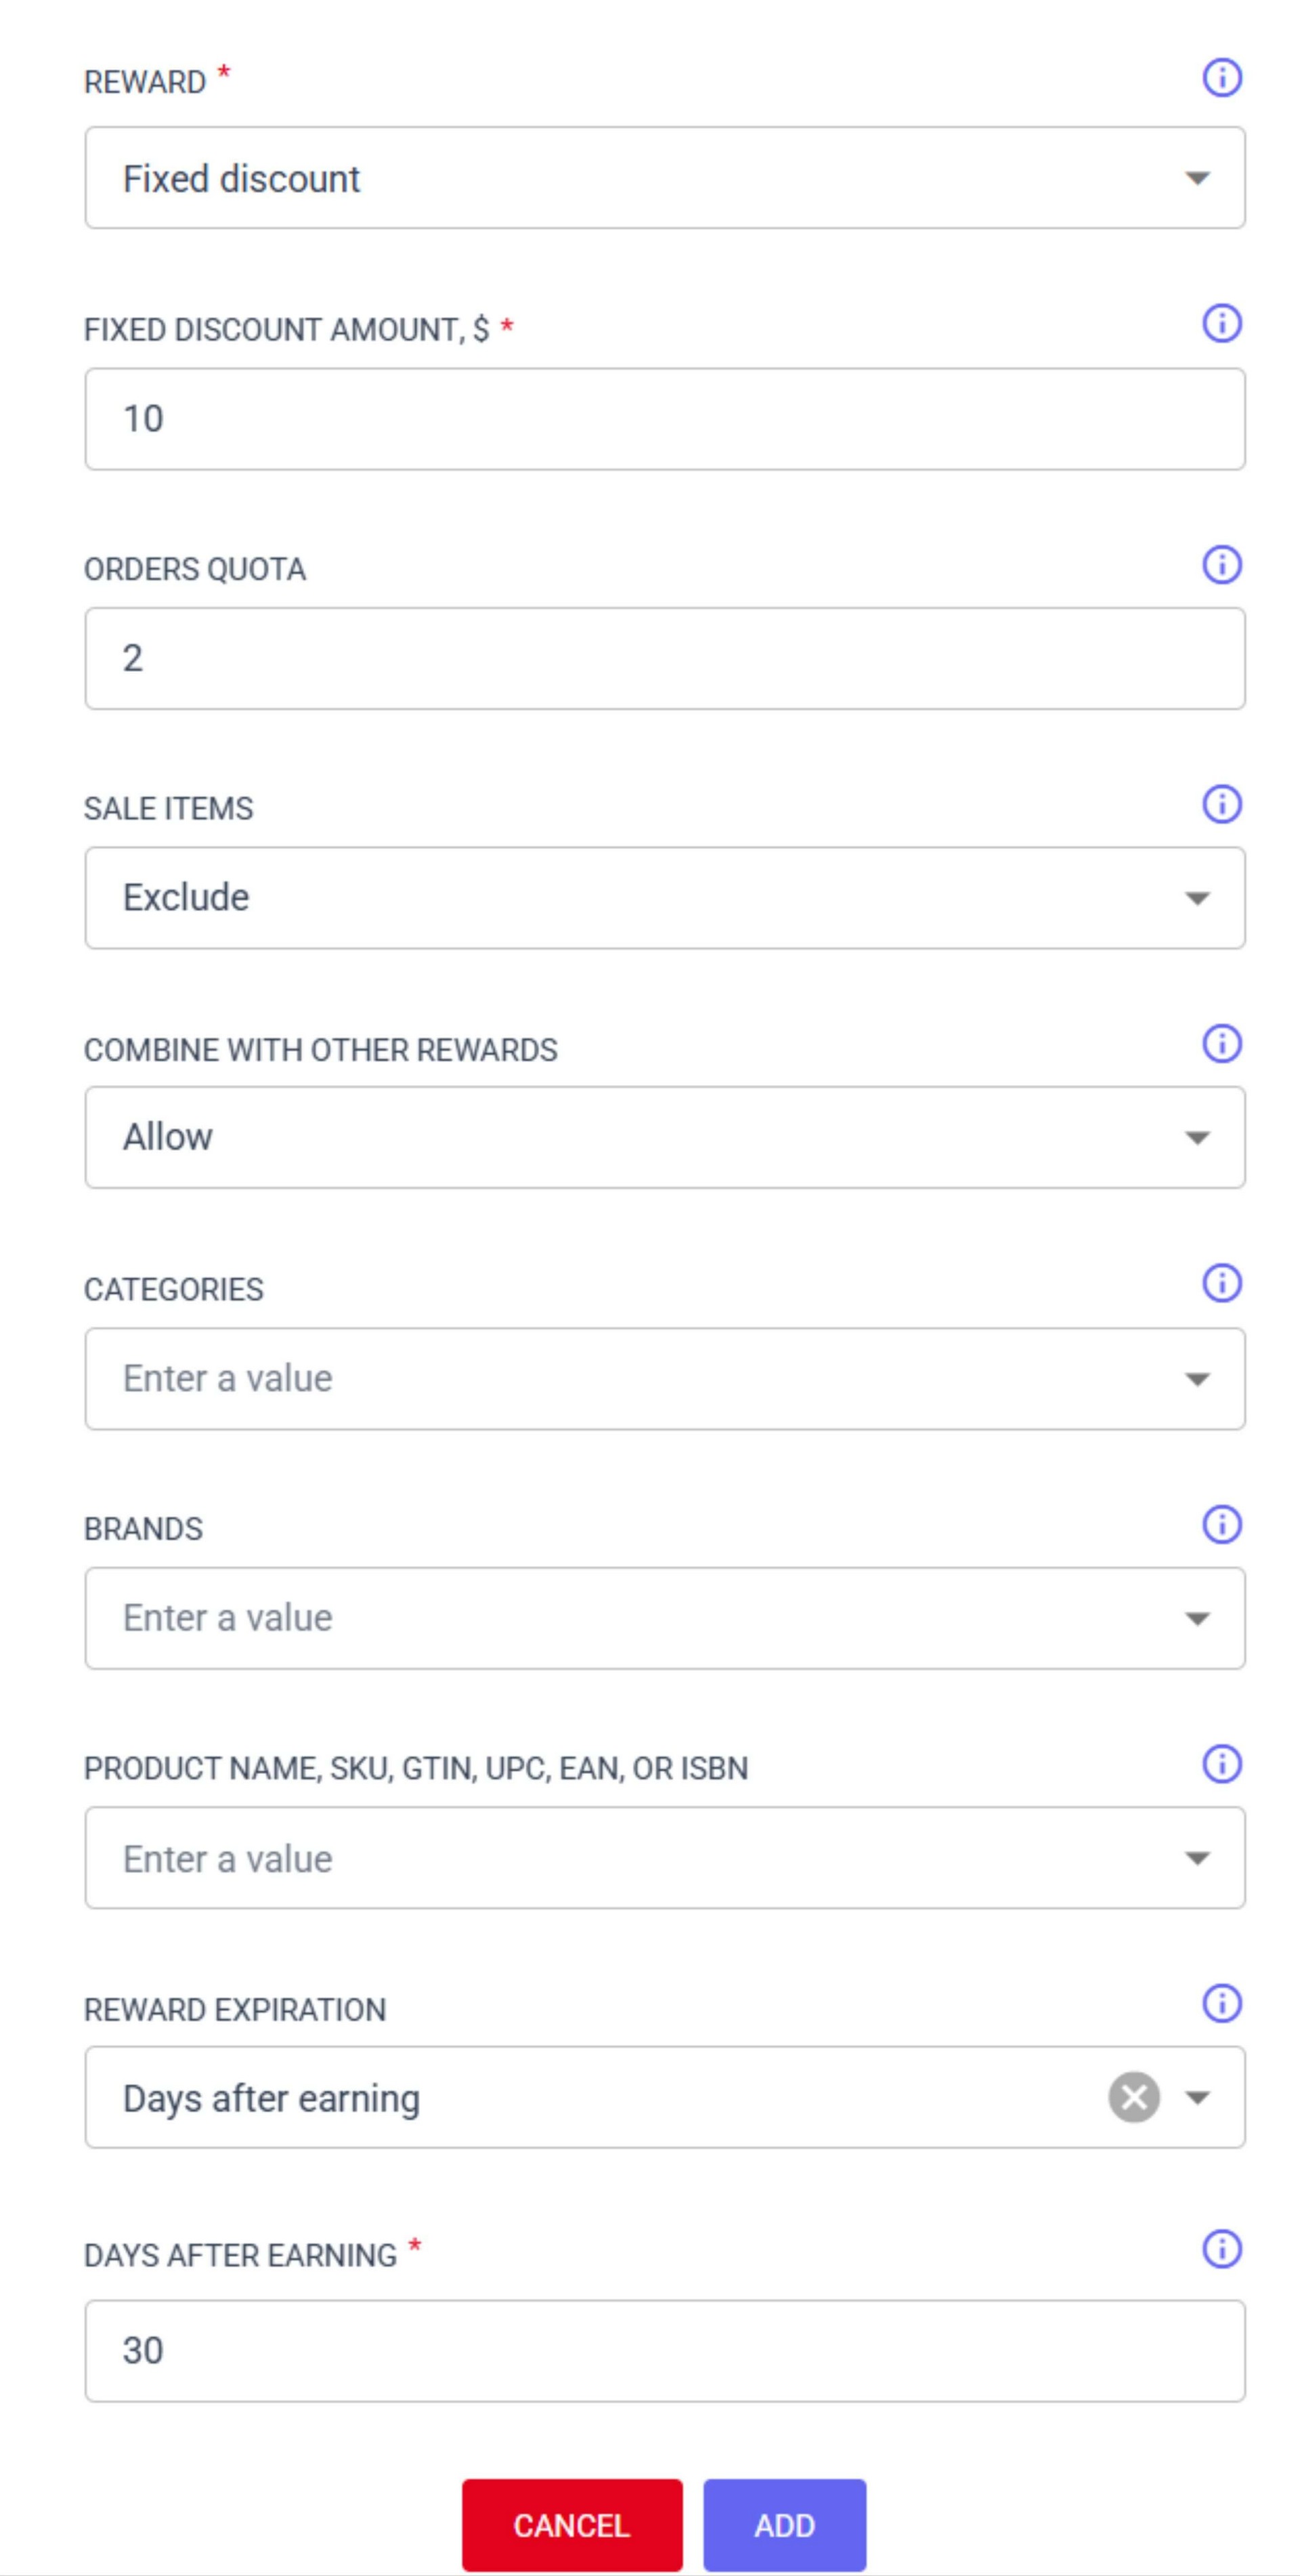The width and height of the screenshot is (1300, 2576).
Task: Focus the Fixed Discount Amount input field
Action: pyautogui.click(x=664, y=419)
